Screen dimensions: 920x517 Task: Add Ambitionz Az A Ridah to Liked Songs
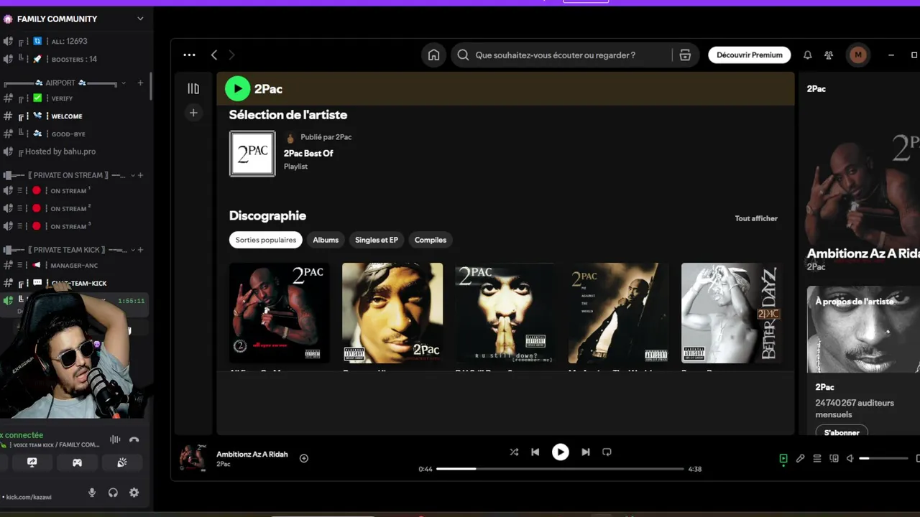click(x=304, y=458)
